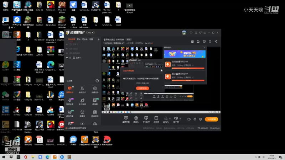Collapse the 工具箱 toolbox panel
The height and width of the screenshot is (160, 285).
[x=97, y=81]
